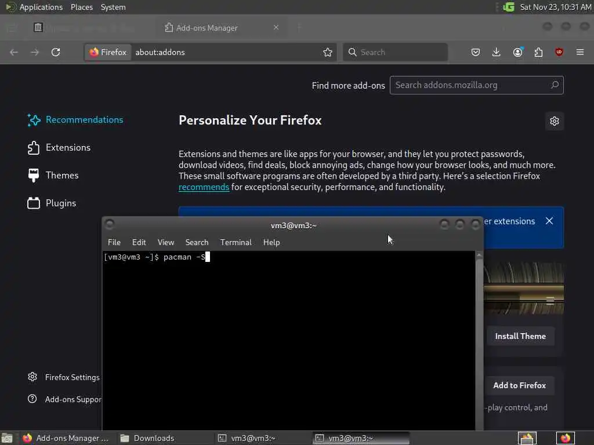Open the terminal View menu
594x445 pixels.
coord(165,243)
